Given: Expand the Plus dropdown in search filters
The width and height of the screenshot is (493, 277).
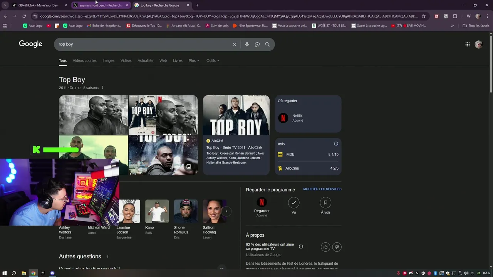Looking at the screenshot, I should [194, 60].
